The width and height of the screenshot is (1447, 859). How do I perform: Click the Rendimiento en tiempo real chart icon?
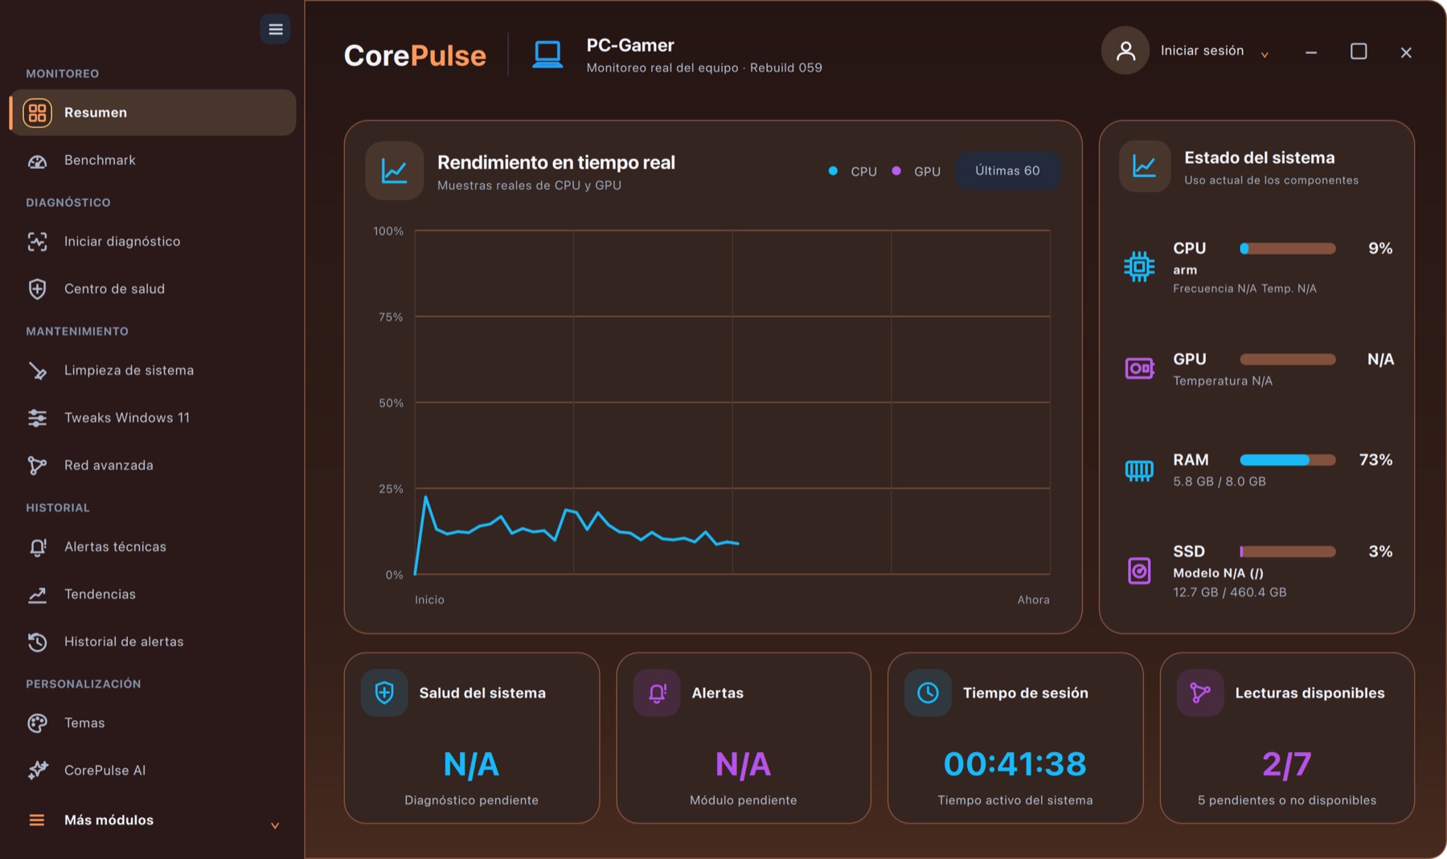(394, 171)
